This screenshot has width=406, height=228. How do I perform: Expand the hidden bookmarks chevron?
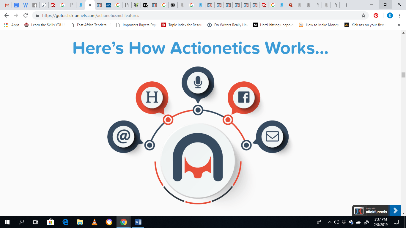pos(399,25)
